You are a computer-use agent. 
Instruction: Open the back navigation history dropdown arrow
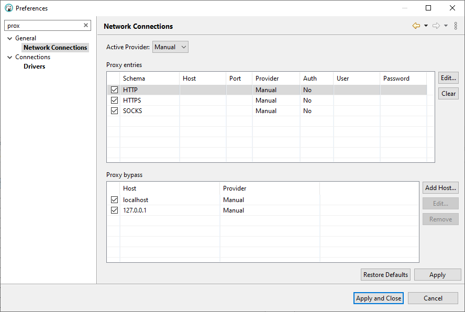[x=425, y=25]
